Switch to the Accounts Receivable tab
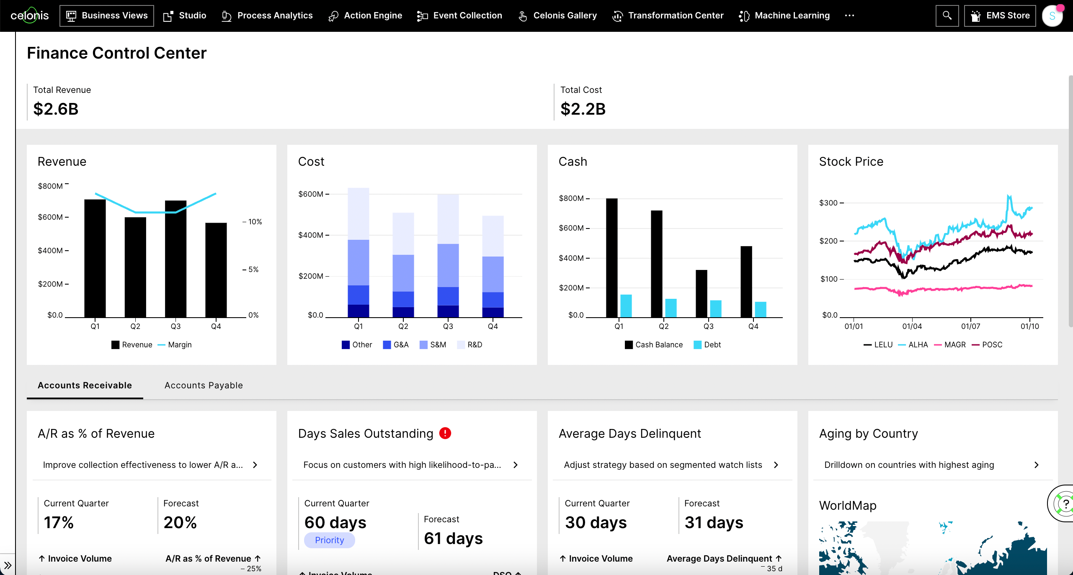1073x575 pixels. pos(85,385)
